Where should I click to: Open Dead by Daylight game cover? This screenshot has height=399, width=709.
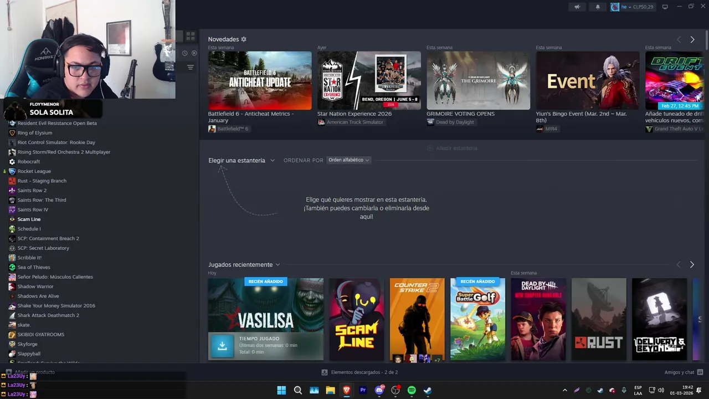click(538, 319)
